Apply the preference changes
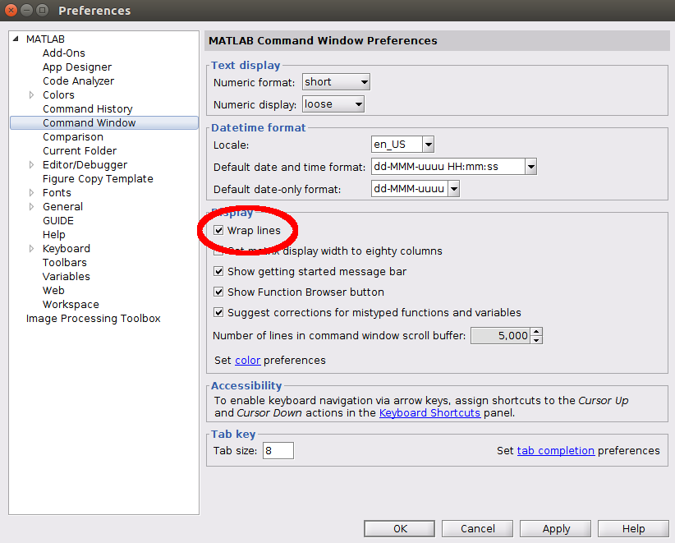 (556, 528)
